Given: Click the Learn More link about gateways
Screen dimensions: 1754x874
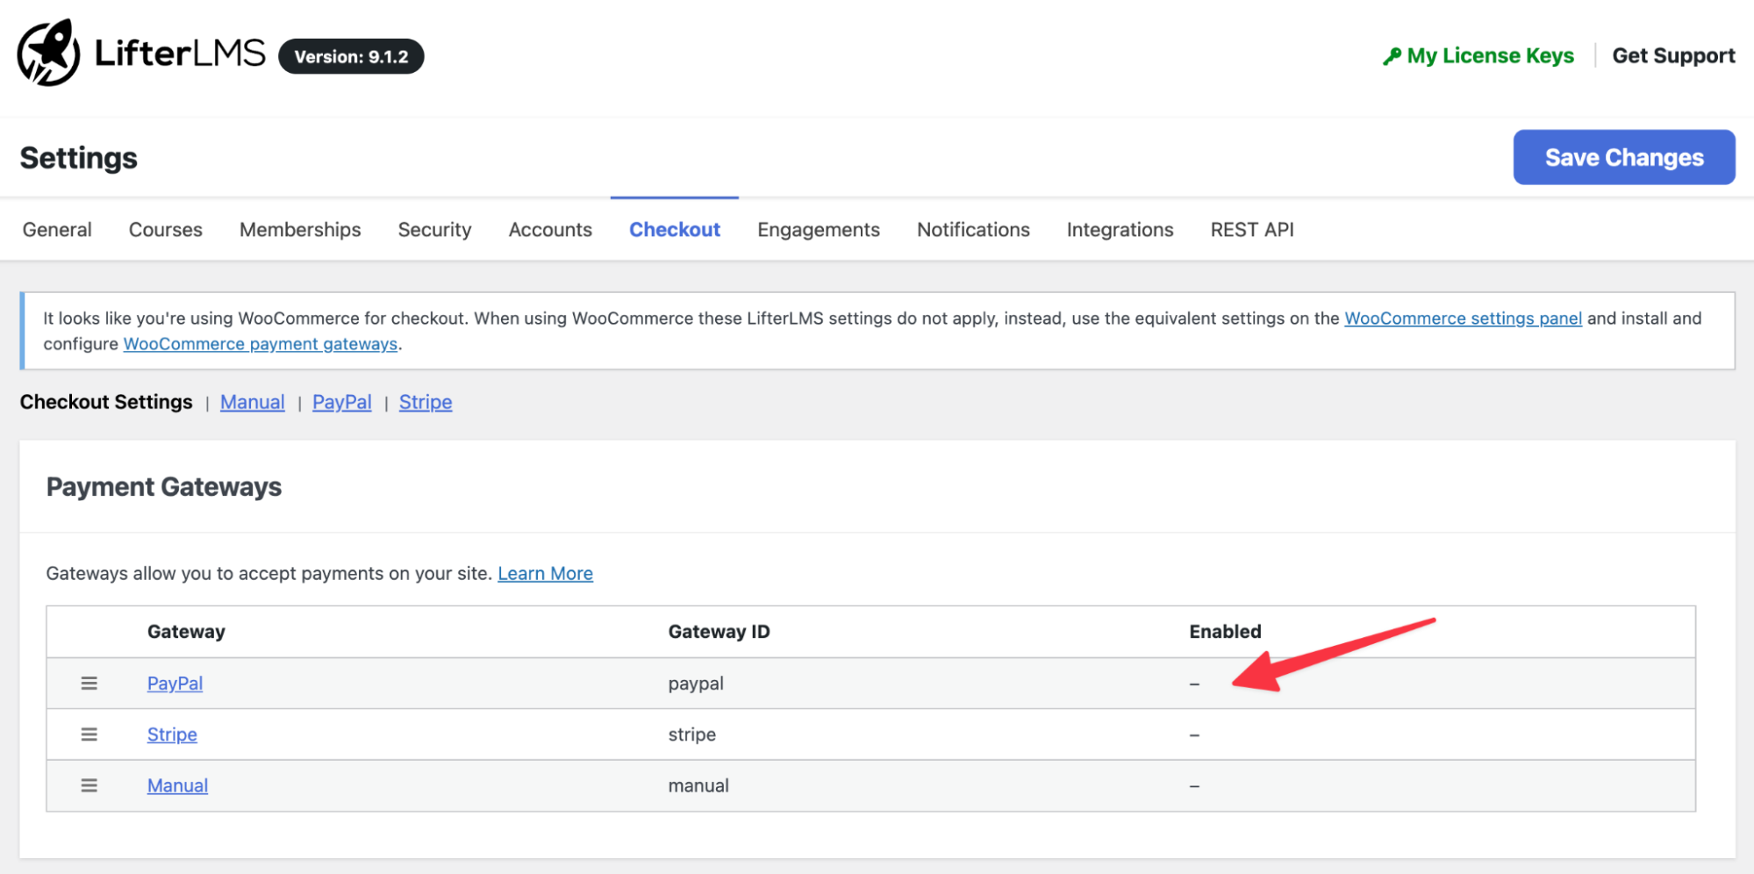Looking at the screenshot, I should click(x=545, y=574).
